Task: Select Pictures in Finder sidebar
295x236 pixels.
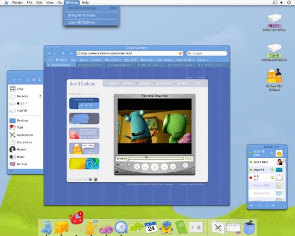Action: tap(25, 164)
